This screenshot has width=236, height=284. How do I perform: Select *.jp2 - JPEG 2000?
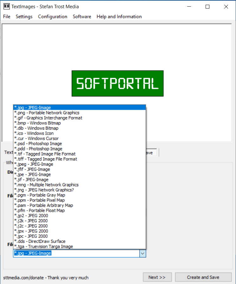click(x=80, y=216)
